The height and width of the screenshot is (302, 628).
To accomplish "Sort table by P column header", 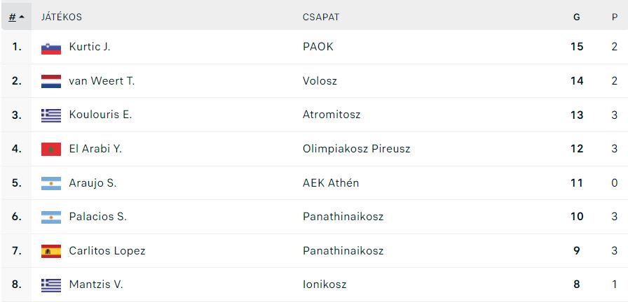I will (615, 17).
